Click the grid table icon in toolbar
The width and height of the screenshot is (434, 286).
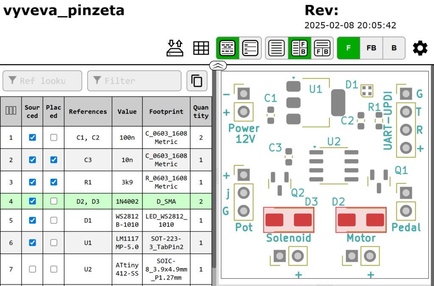coord(201,48)
